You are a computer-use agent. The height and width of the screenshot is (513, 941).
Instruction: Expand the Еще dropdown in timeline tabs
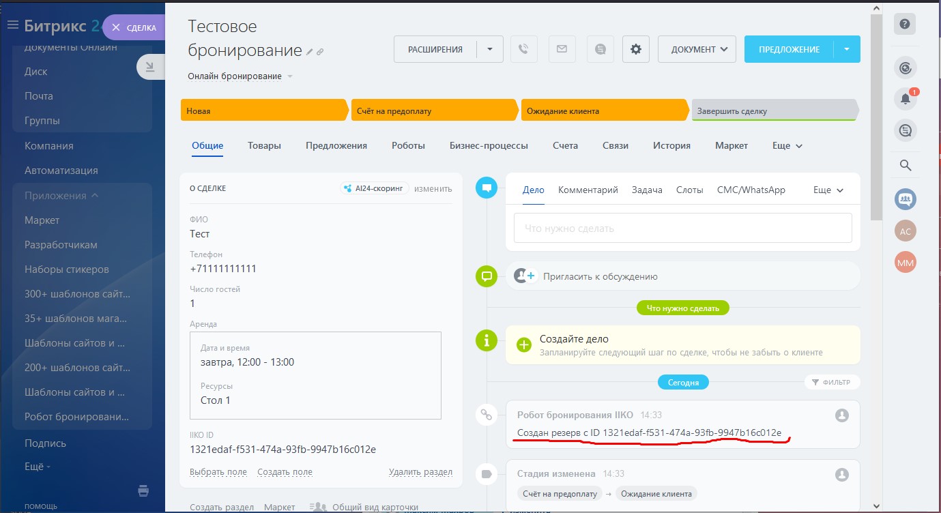coord(828,190)
